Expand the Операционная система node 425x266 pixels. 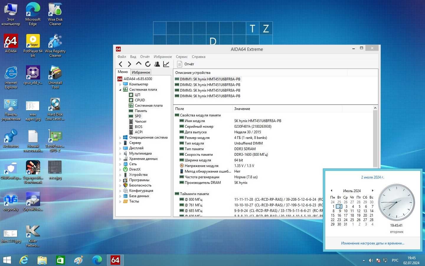120,137
